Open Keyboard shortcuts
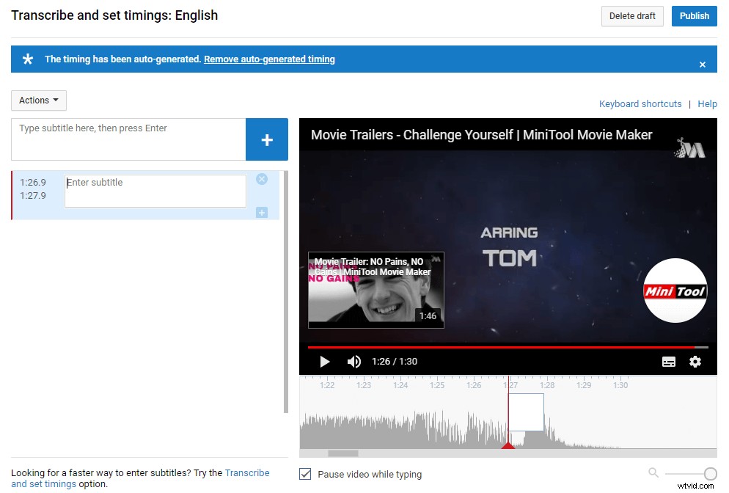 (640, 103)
